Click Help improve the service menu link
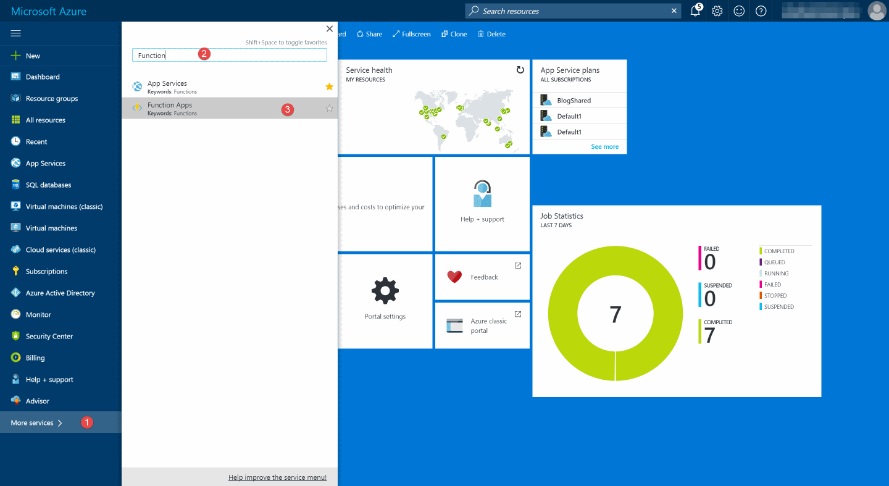 (277, 477)
